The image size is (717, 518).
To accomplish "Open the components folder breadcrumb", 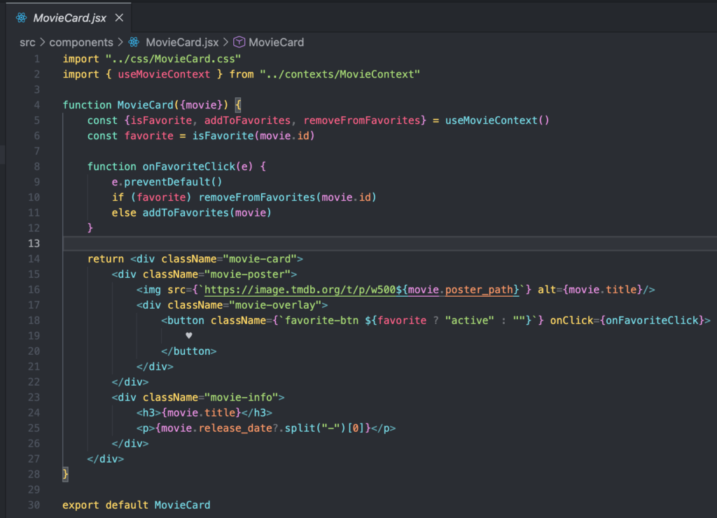I will [x=81, y=42].
